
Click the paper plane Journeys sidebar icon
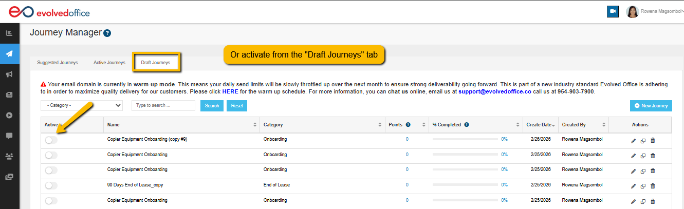click(9, 54)
